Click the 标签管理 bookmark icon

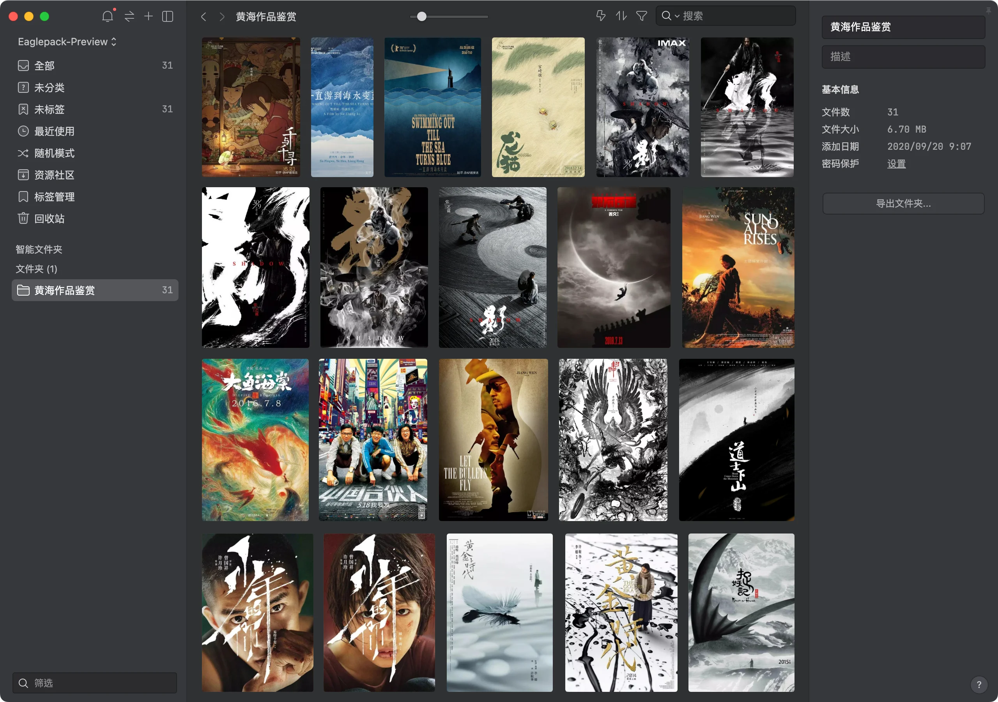(x=23, y=197)
